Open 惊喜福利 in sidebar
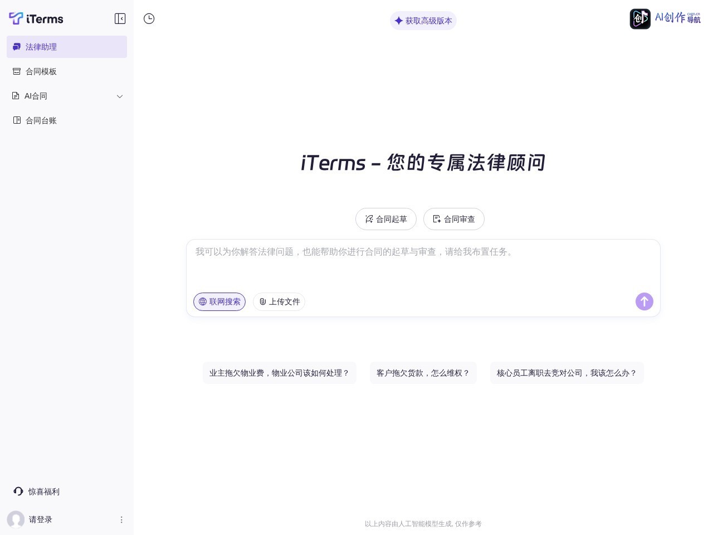Screen dimensions: 713x535 [x=37, y=492]
